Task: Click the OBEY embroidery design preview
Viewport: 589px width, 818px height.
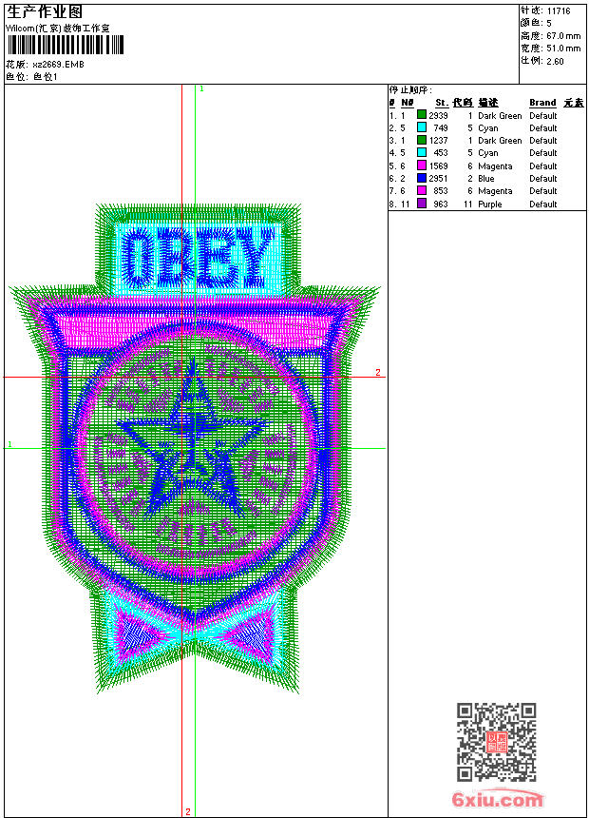Action: [x=195, y=449]
